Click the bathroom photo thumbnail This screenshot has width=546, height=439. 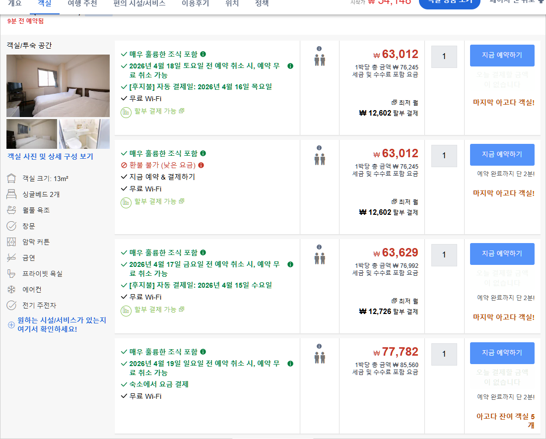(x=84, y=134)
